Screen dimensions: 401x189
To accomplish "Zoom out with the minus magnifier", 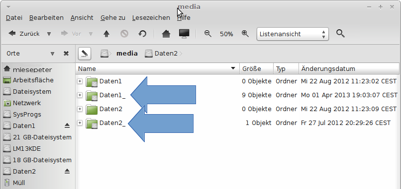I will click(x=207, y=34).
